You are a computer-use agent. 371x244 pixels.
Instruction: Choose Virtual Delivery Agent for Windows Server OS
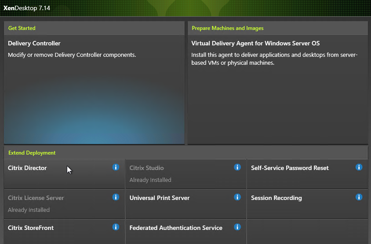(x=278, y=89)
